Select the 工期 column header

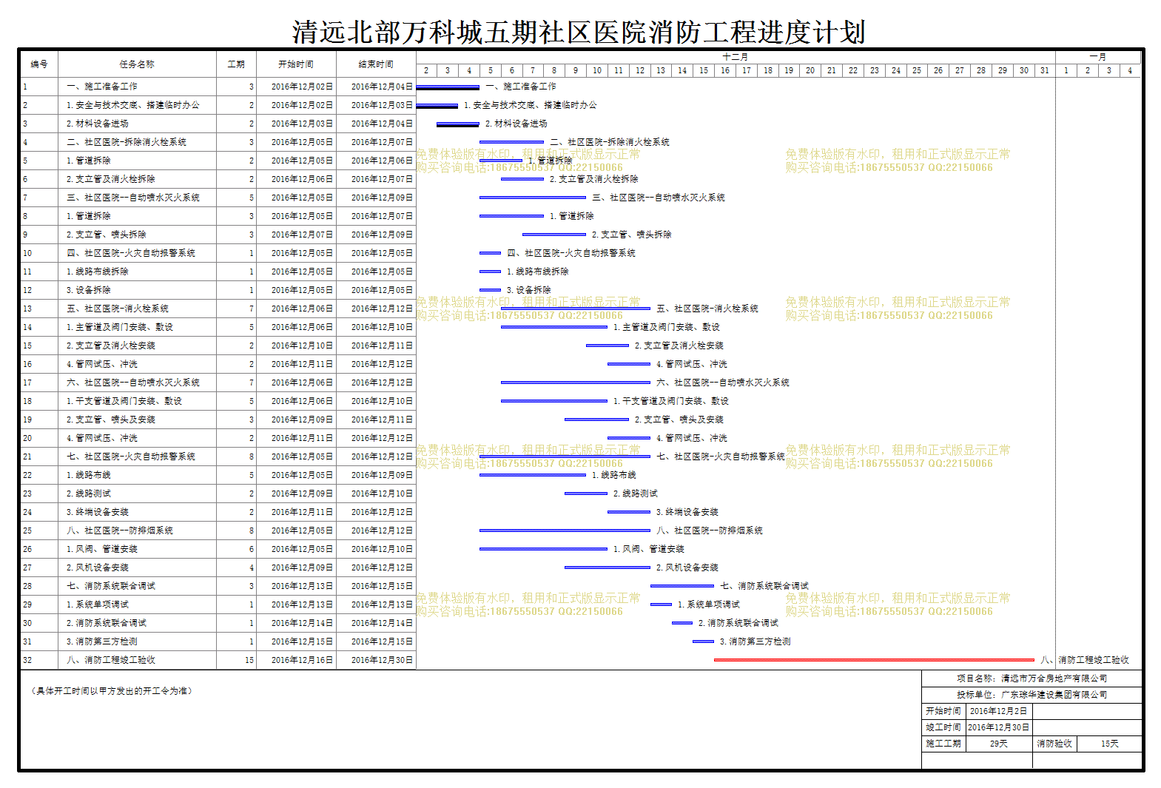(236, 64)
